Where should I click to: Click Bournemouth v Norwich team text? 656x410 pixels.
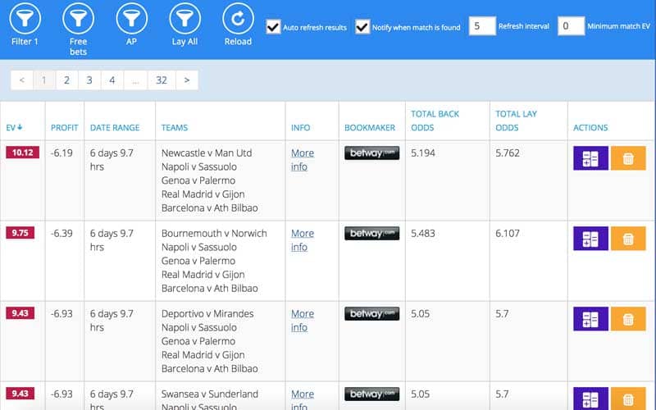tap(214, 233)
